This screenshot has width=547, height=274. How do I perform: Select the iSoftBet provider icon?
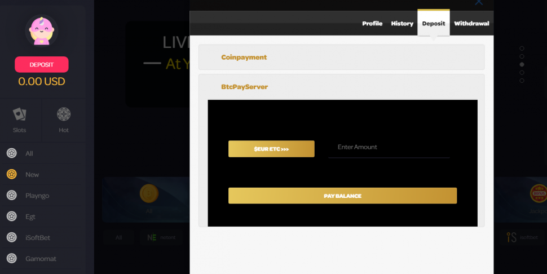click(x=11, y=237)
